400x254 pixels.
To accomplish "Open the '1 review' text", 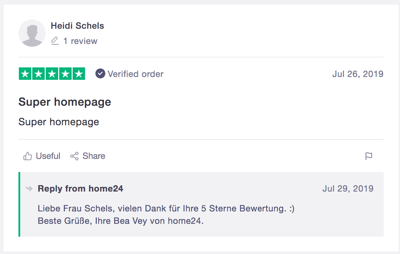I will [x=80, y=41].
